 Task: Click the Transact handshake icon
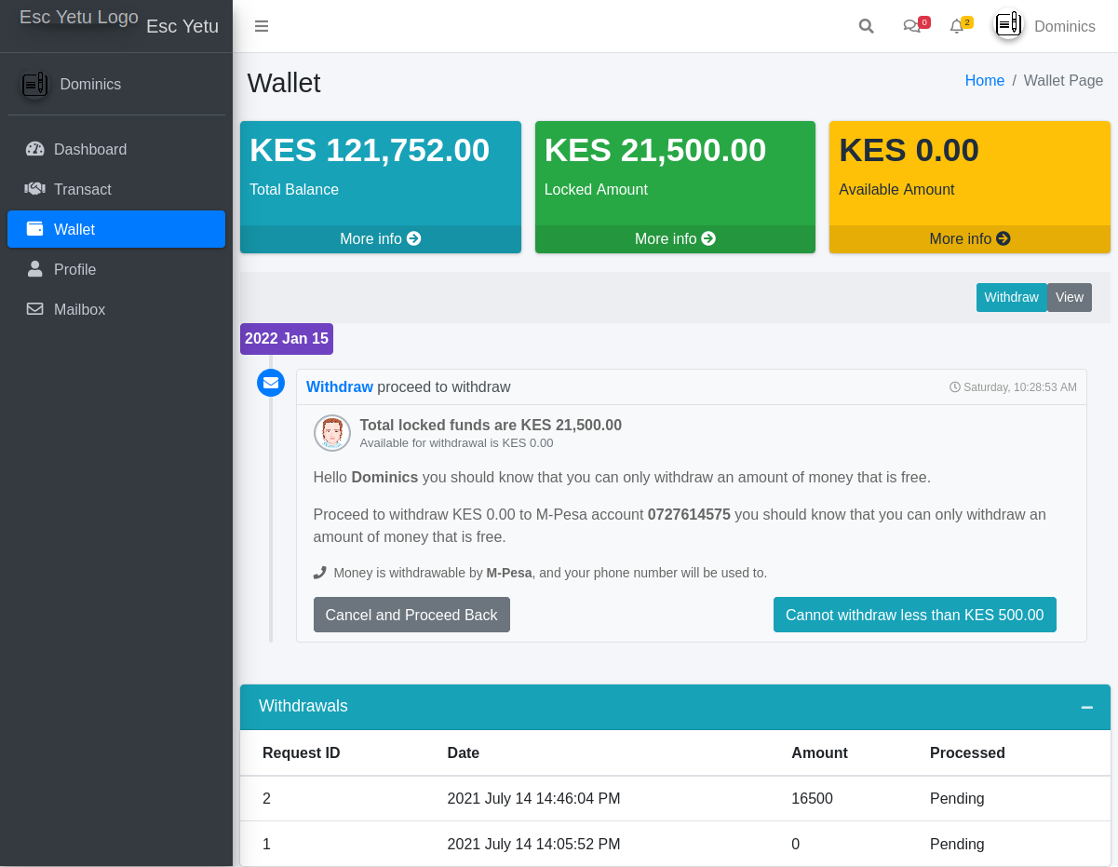coord(35,189)
